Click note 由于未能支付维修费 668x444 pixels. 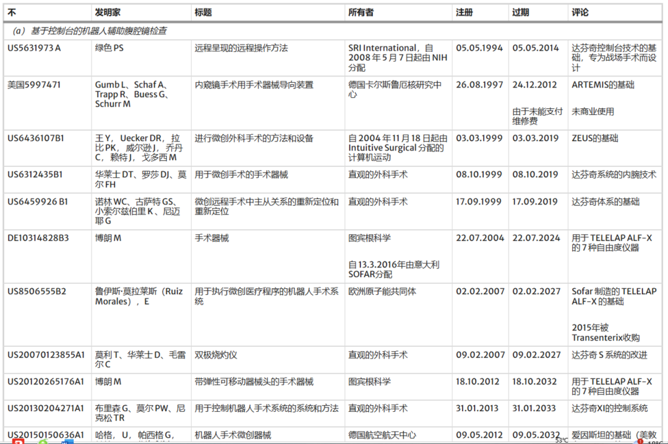(x=537, y=116)
